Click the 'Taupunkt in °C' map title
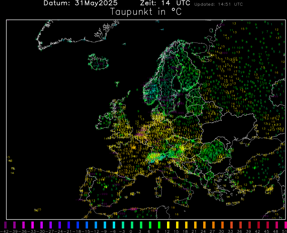 pyautogui.click(x=146, y=12)
